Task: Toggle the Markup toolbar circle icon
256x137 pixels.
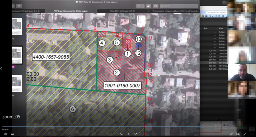Action: pyautogui.click(x=155, y=6)
